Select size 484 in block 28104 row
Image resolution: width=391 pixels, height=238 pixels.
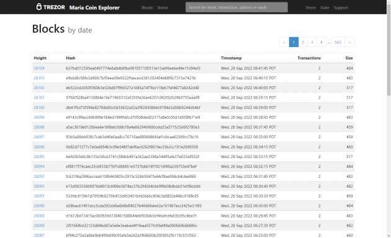349,68
